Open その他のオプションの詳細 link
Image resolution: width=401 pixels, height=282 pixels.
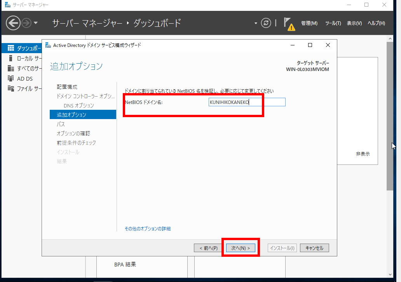coord(147,228)
